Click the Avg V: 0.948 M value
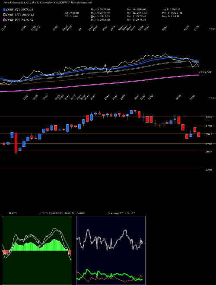The image size is (216, 285). [171, 9]
